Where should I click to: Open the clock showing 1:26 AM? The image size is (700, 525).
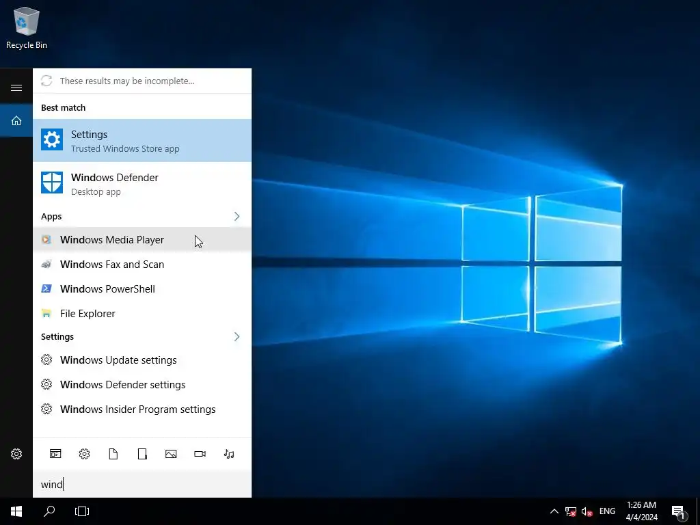pyautogui.click(x=641, y=511)
